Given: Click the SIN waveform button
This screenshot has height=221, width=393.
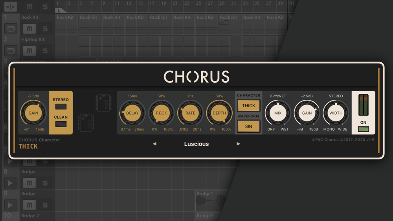Looking at the screenshot, I should 249,126.
